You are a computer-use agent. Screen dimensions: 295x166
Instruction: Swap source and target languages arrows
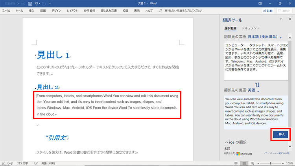(x=257, y=85)
